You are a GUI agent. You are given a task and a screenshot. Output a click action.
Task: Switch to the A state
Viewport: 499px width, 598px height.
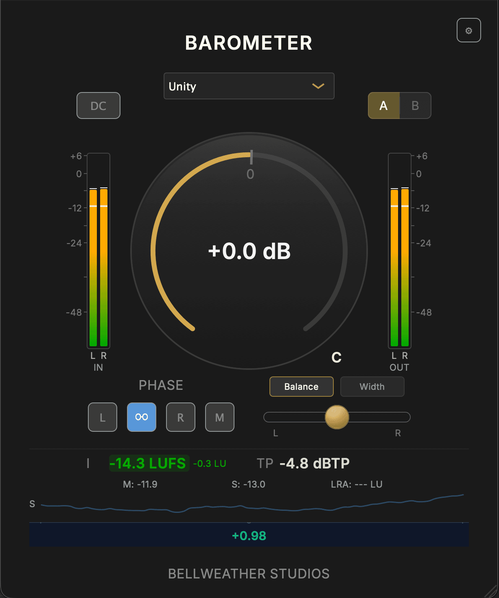click(x=383, y=106)
